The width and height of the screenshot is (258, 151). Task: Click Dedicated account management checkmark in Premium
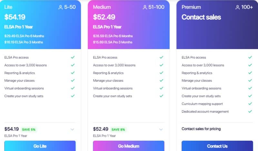pos(250,111)
